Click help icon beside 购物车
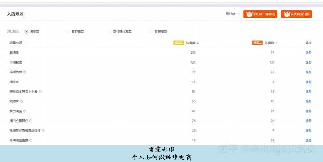Image resolution: width=323 pixels, height=162 pixels. (22, 101)
